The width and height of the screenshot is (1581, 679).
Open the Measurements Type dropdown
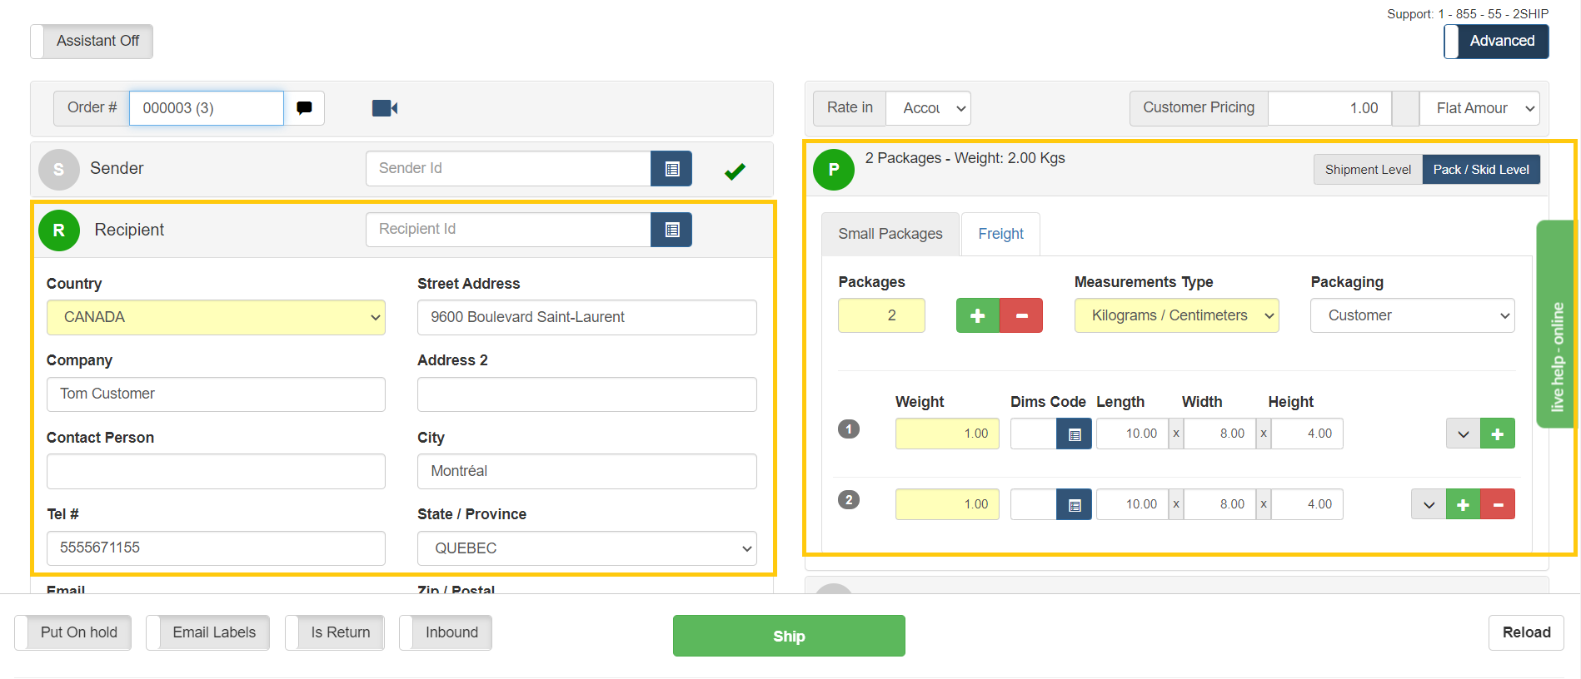pyautogui.click(x=1176, y=315)
